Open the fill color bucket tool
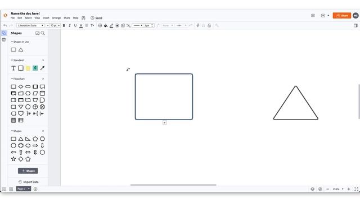360x202 pixels. tap(106, 25)
